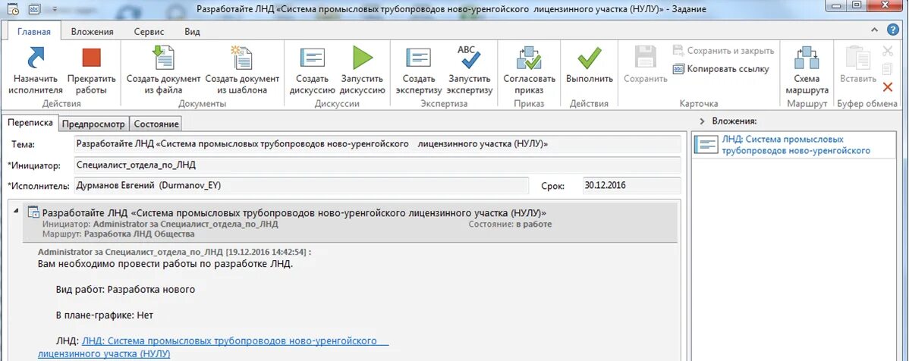The height and width of the screenshot is (361, 909).
Task: Click Выполнить green checkmark icon
Action: tap(589, 58)
